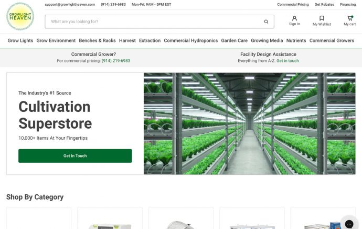This screenshot has width=362, height=229.
Task: Open the Get Rebates link
Action: tap(324, 4)
